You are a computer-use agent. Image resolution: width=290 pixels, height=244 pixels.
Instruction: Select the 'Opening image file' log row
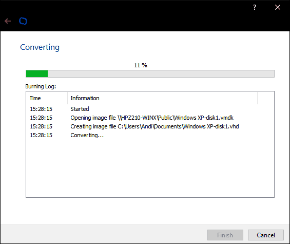pos(150,118)
